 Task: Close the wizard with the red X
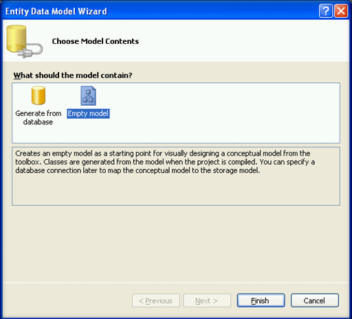pyautogui.click(x=341, y=11)
